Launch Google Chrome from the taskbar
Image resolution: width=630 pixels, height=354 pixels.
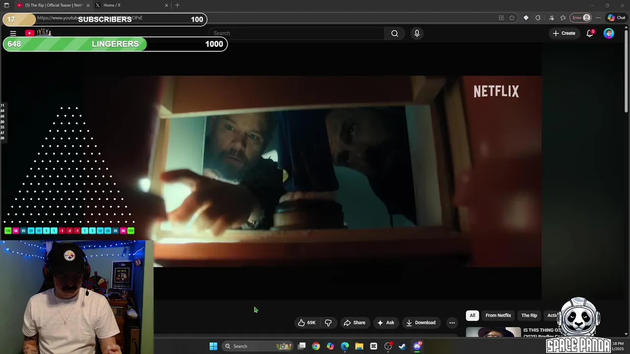pyautogui.click(x=316, y=346)
